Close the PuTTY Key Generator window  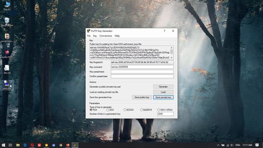point(173,31)
